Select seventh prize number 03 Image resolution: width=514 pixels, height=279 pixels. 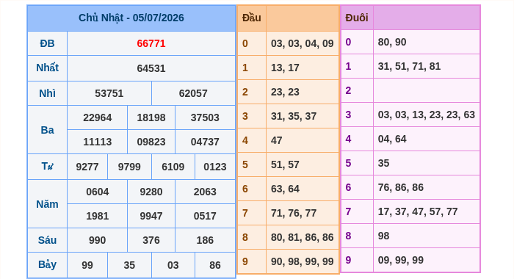[x=173, y=265]
